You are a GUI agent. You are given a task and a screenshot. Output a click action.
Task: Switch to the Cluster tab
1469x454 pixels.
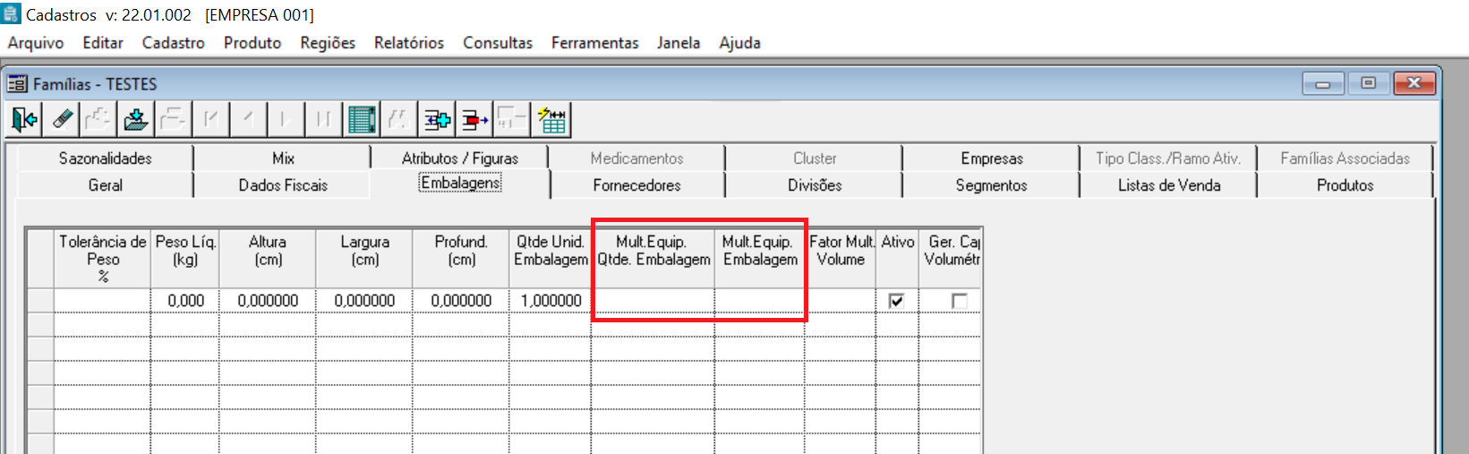tap(815, 158)
